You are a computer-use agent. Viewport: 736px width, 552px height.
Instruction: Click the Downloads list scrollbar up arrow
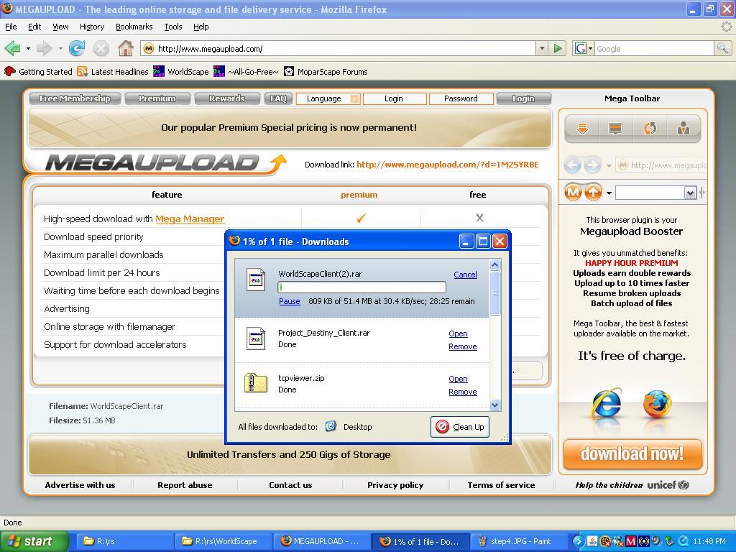pos(494,264)
